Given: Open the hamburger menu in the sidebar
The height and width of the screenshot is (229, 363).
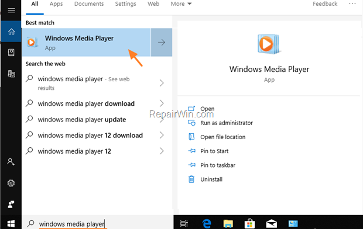Looking at the screenshot, I should [11, 11].
